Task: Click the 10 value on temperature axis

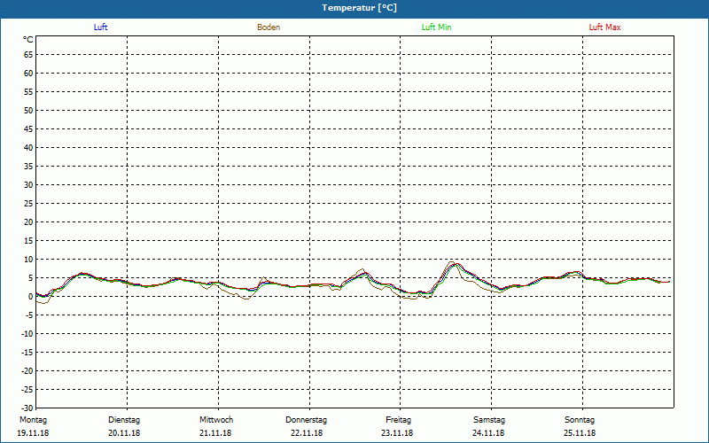Action: click(28, 260)
